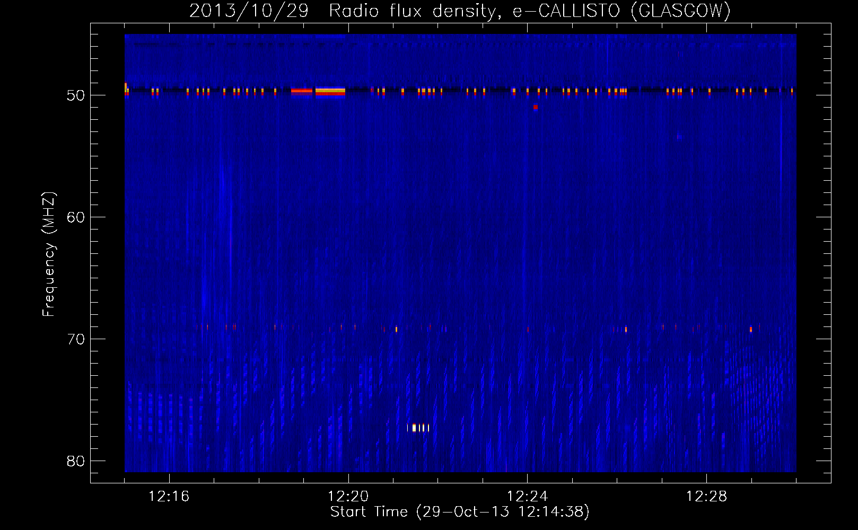
Task: Click the isolated red spot near 51 MHz
Action: (x=536, y=107)
